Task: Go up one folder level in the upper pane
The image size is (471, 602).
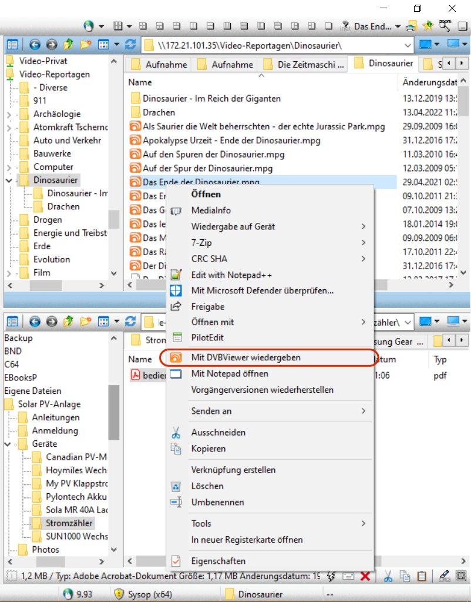Action: 68,45
